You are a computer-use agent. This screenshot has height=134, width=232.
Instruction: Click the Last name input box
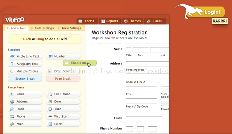(159, 50)
